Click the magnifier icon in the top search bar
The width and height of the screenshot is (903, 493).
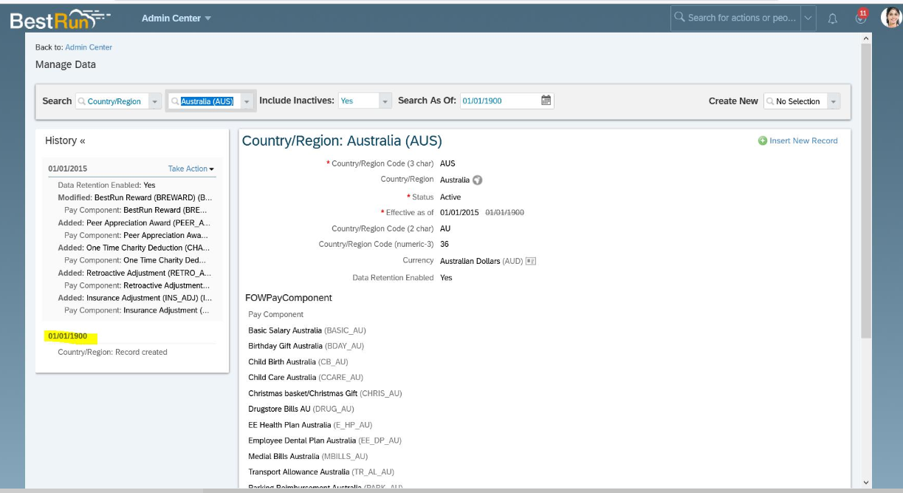pyautogui.click(x=679, y=17)
